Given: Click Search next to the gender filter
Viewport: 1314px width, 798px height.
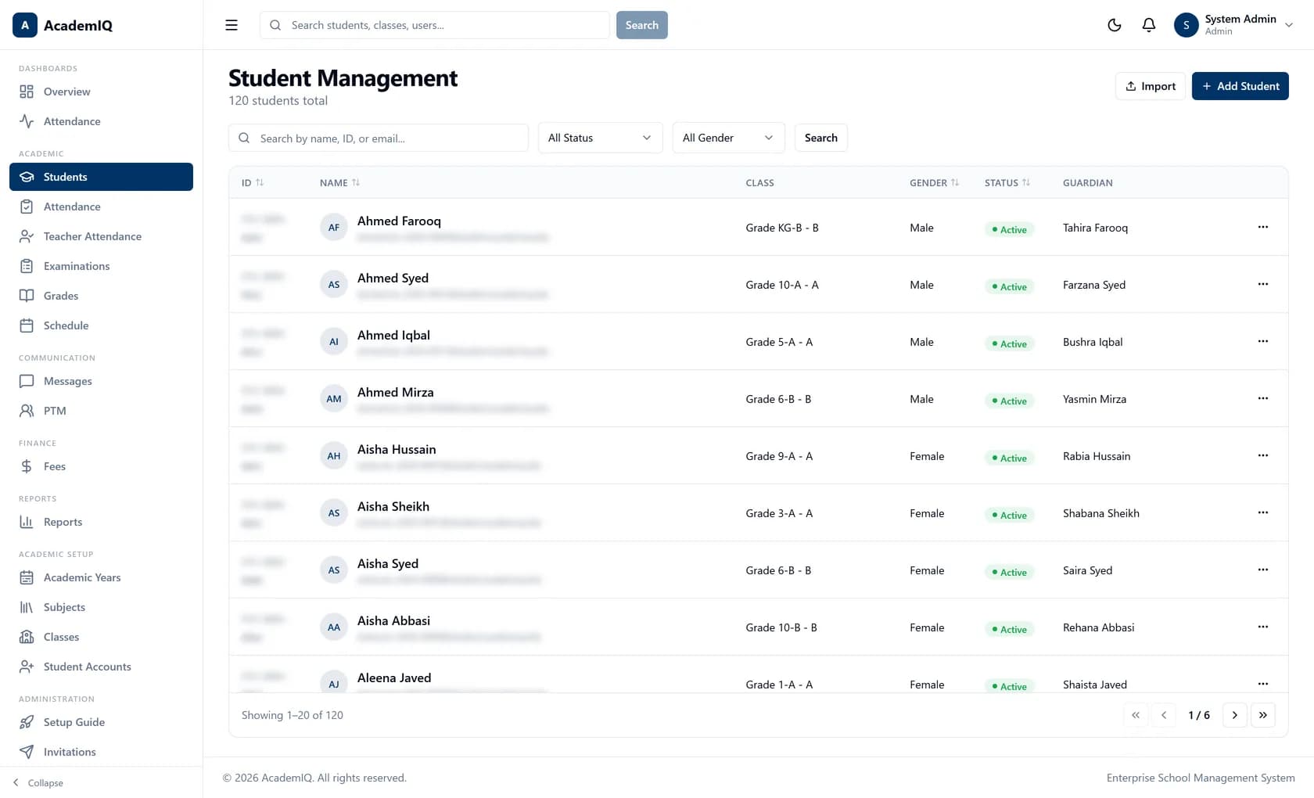Looking at the screenshot, I should point(821,138).
